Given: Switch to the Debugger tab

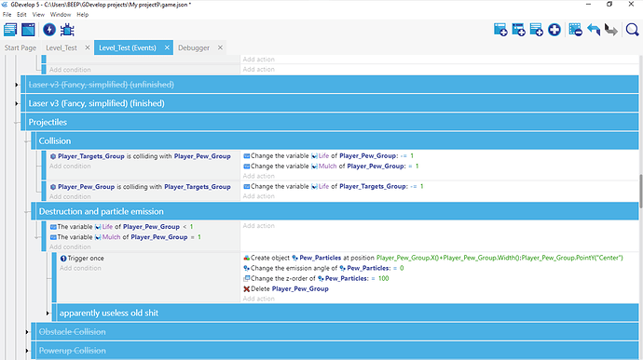Looking at the screenshot, I should tap(194, 48).
